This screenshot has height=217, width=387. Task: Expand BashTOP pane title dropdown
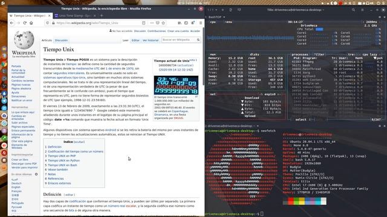pos(224,17)
